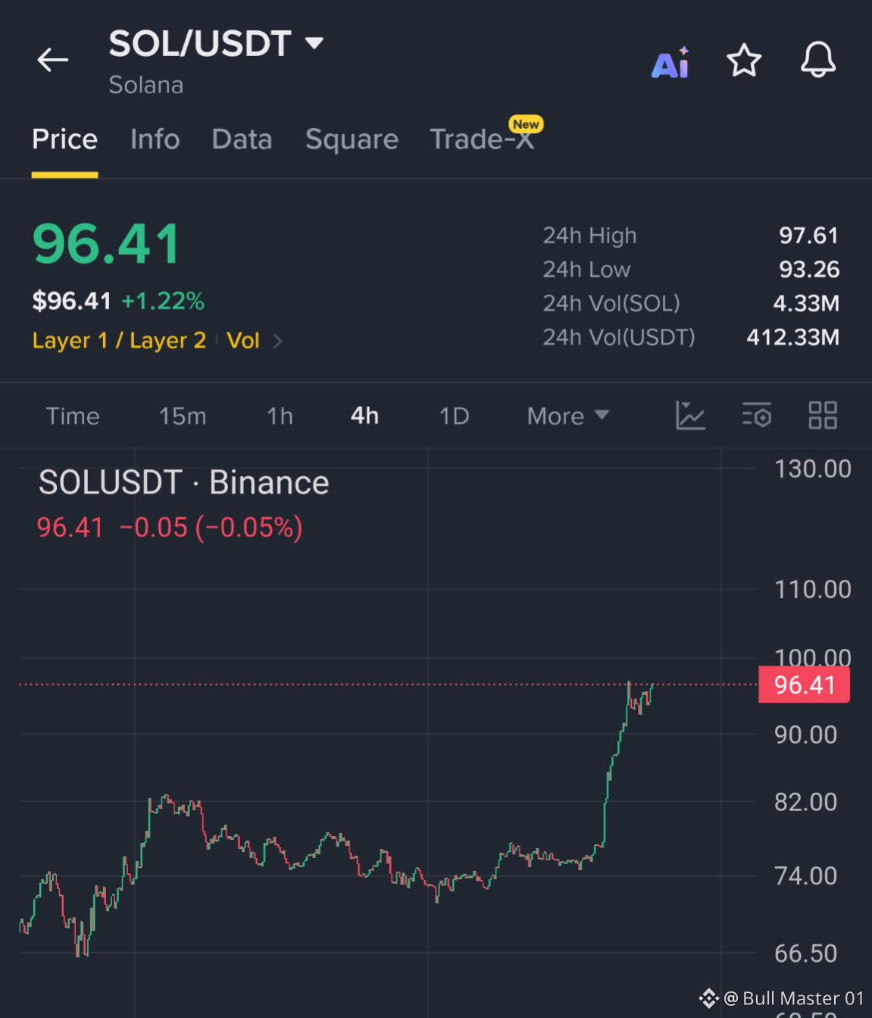Tap the Vol tag link
872x1018 pixels.
[x=243, y=341]
